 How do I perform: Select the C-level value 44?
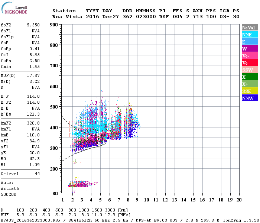coord(37,174)
